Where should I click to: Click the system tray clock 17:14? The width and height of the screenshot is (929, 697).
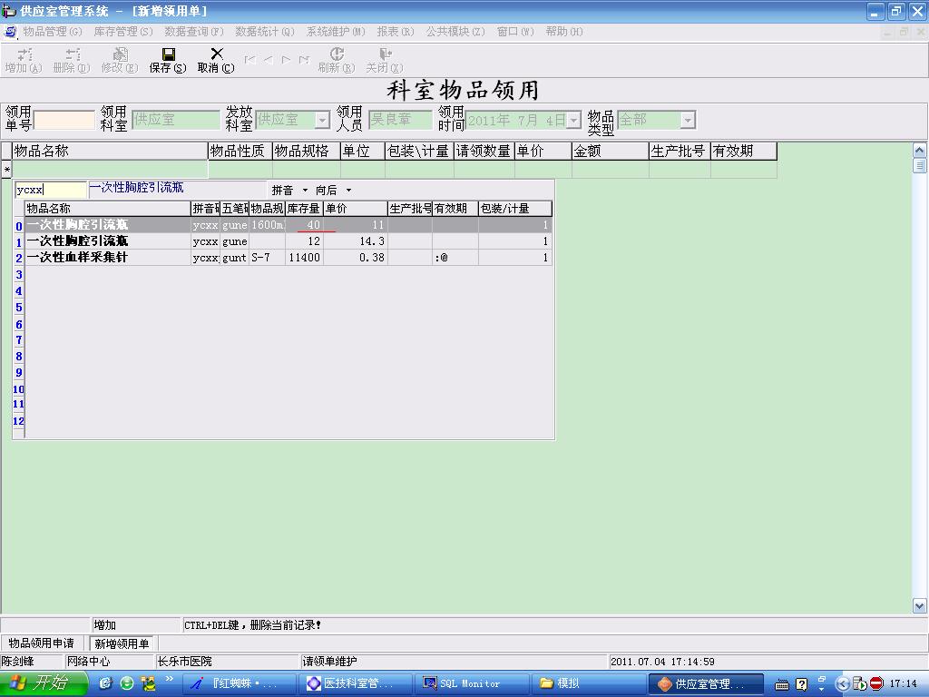coord(903,683)
